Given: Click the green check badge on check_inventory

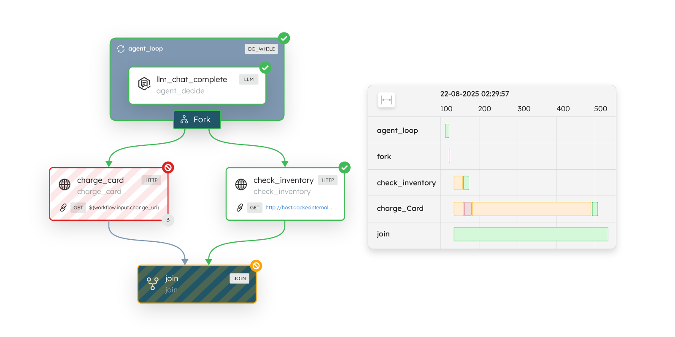Looking at the screenshot, I should pos(345,168).
